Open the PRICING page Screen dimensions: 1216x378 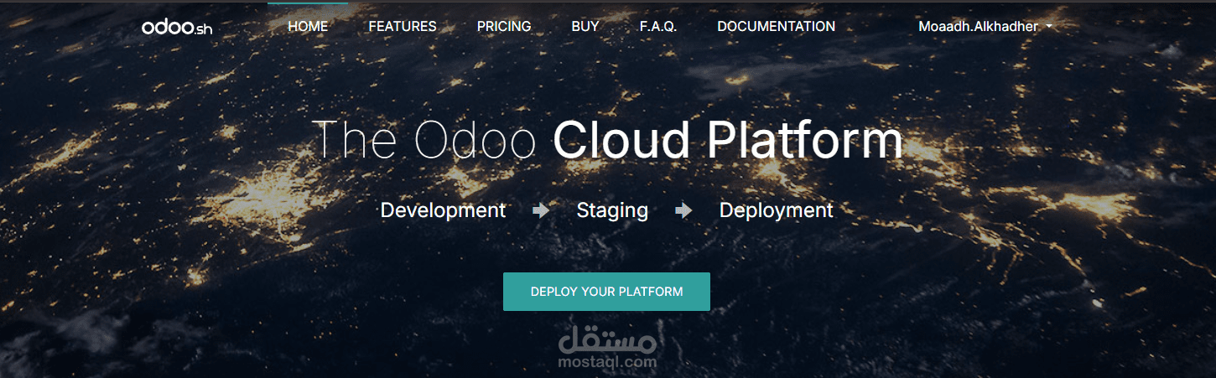point(504,26)
